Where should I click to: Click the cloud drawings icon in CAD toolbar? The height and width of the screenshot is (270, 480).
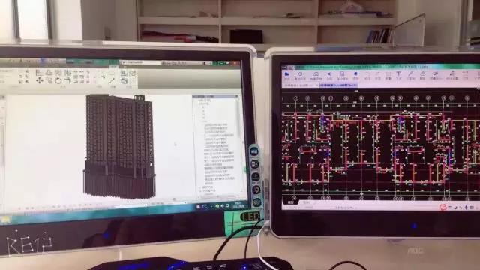(x=316, y=74)
